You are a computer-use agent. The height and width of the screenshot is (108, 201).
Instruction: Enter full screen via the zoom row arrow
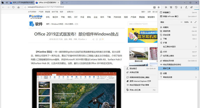click(x=196, y=22)
